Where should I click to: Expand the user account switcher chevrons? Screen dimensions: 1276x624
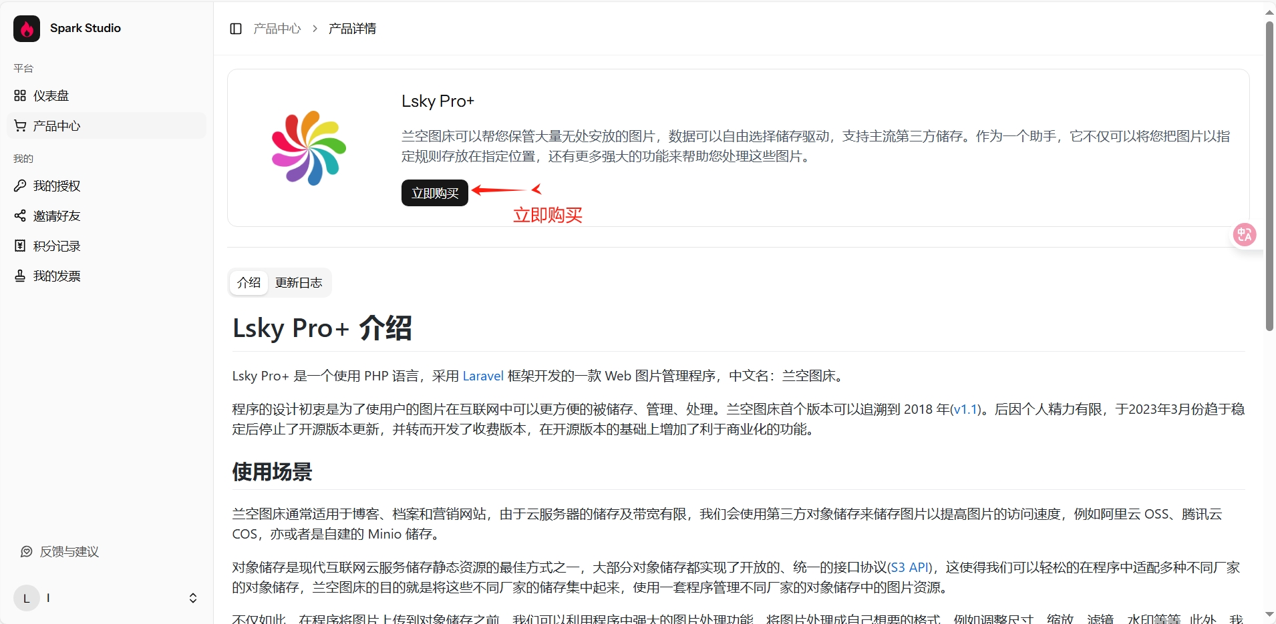193,598
